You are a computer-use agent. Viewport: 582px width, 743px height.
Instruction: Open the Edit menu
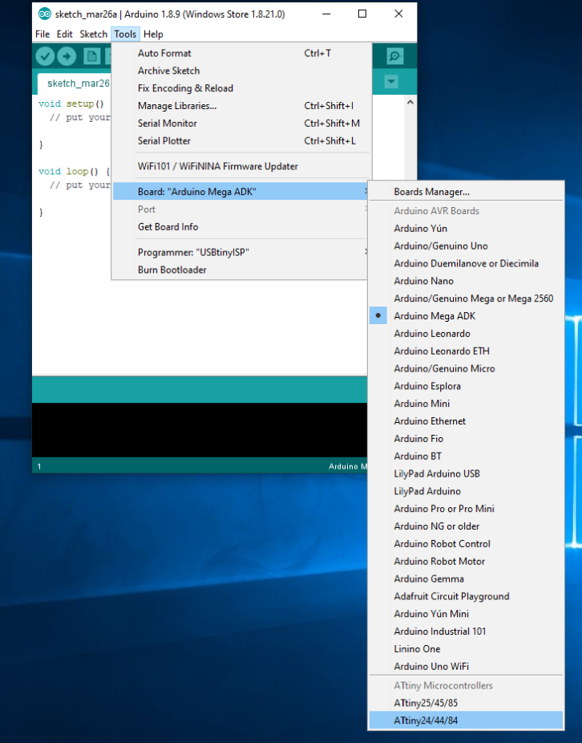[64, 35]
